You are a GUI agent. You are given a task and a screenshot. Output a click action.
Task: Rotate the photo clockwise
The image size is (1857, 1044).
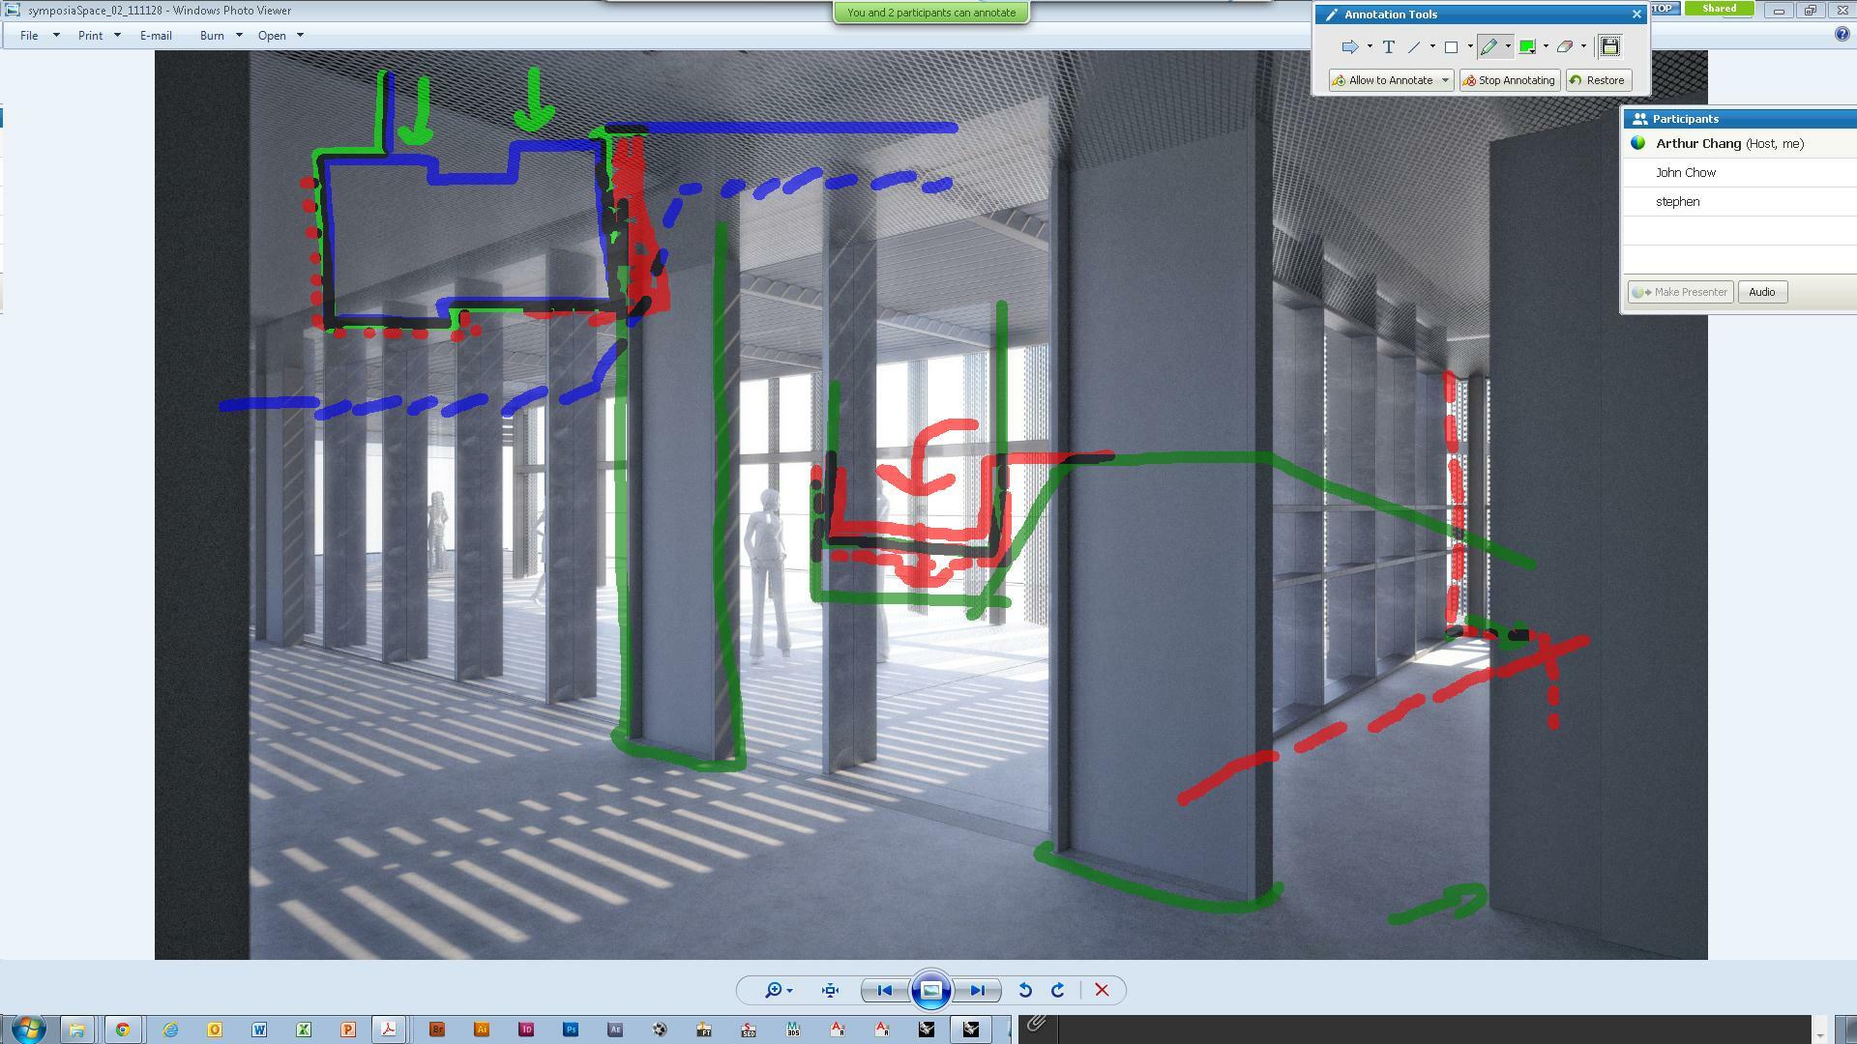coord(1057,990)
